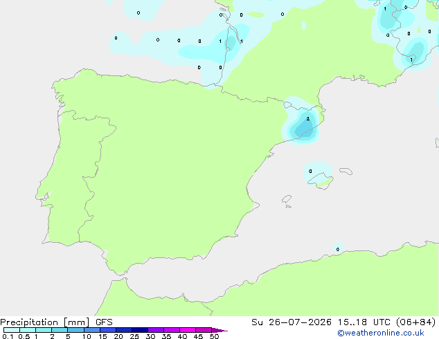
Task: Select the 20–25 mm legend color swatch
Action: pyautogui.click(x=124, y=330)
